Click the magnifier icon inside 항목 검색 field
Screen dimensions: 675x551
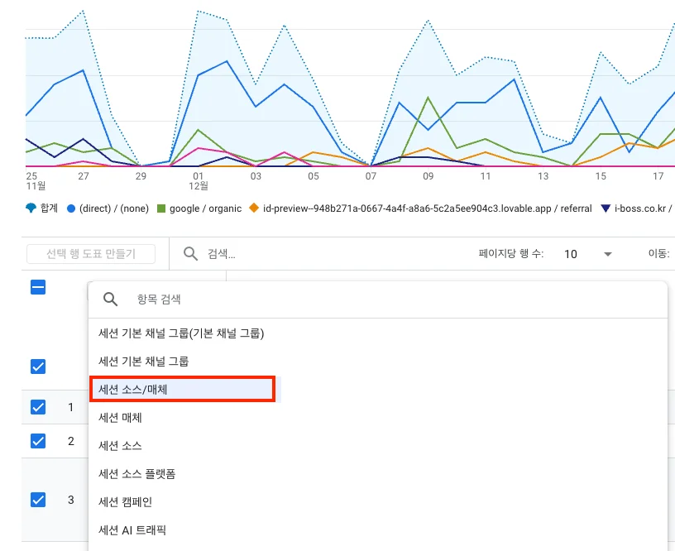(110, 299)
